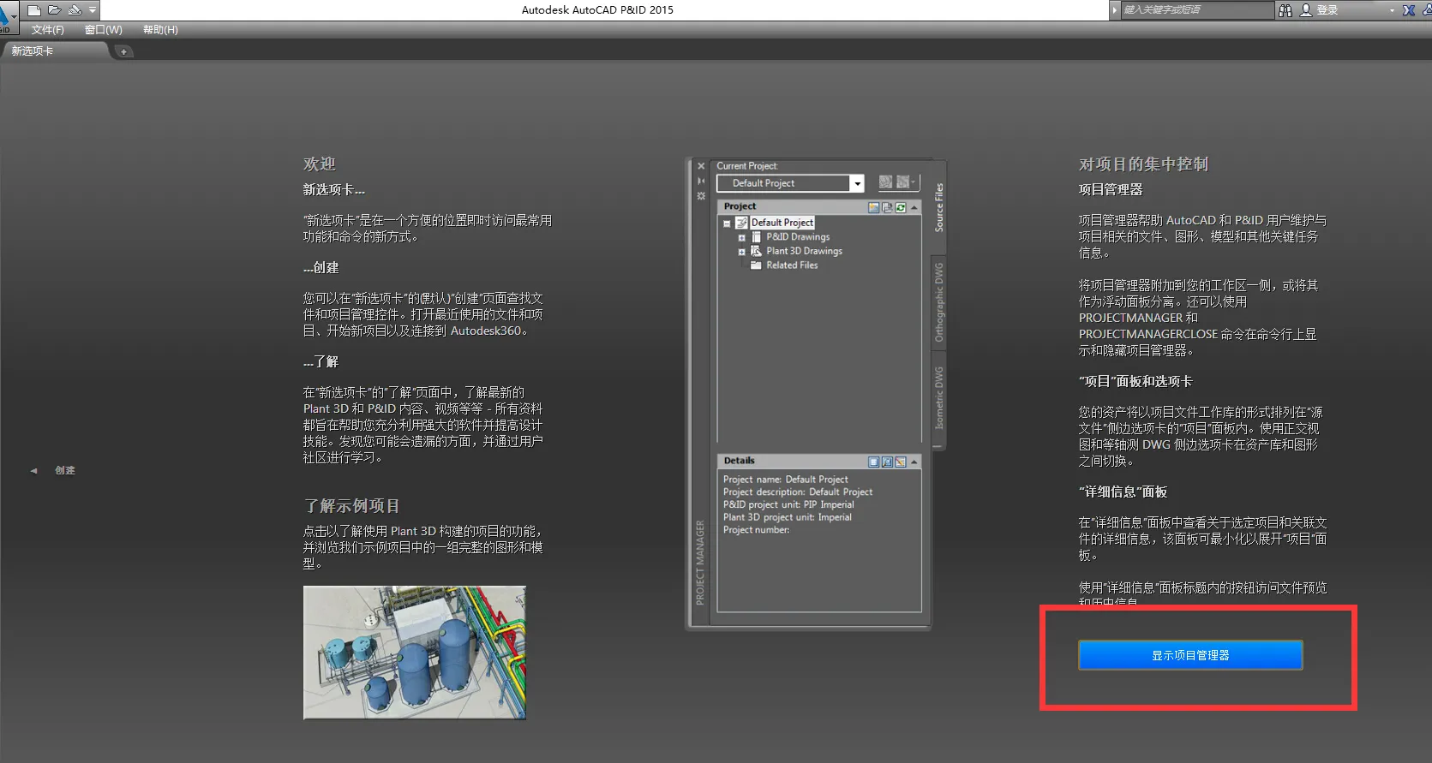Expand the quick access toolbar customize arrow

(93, 10)
